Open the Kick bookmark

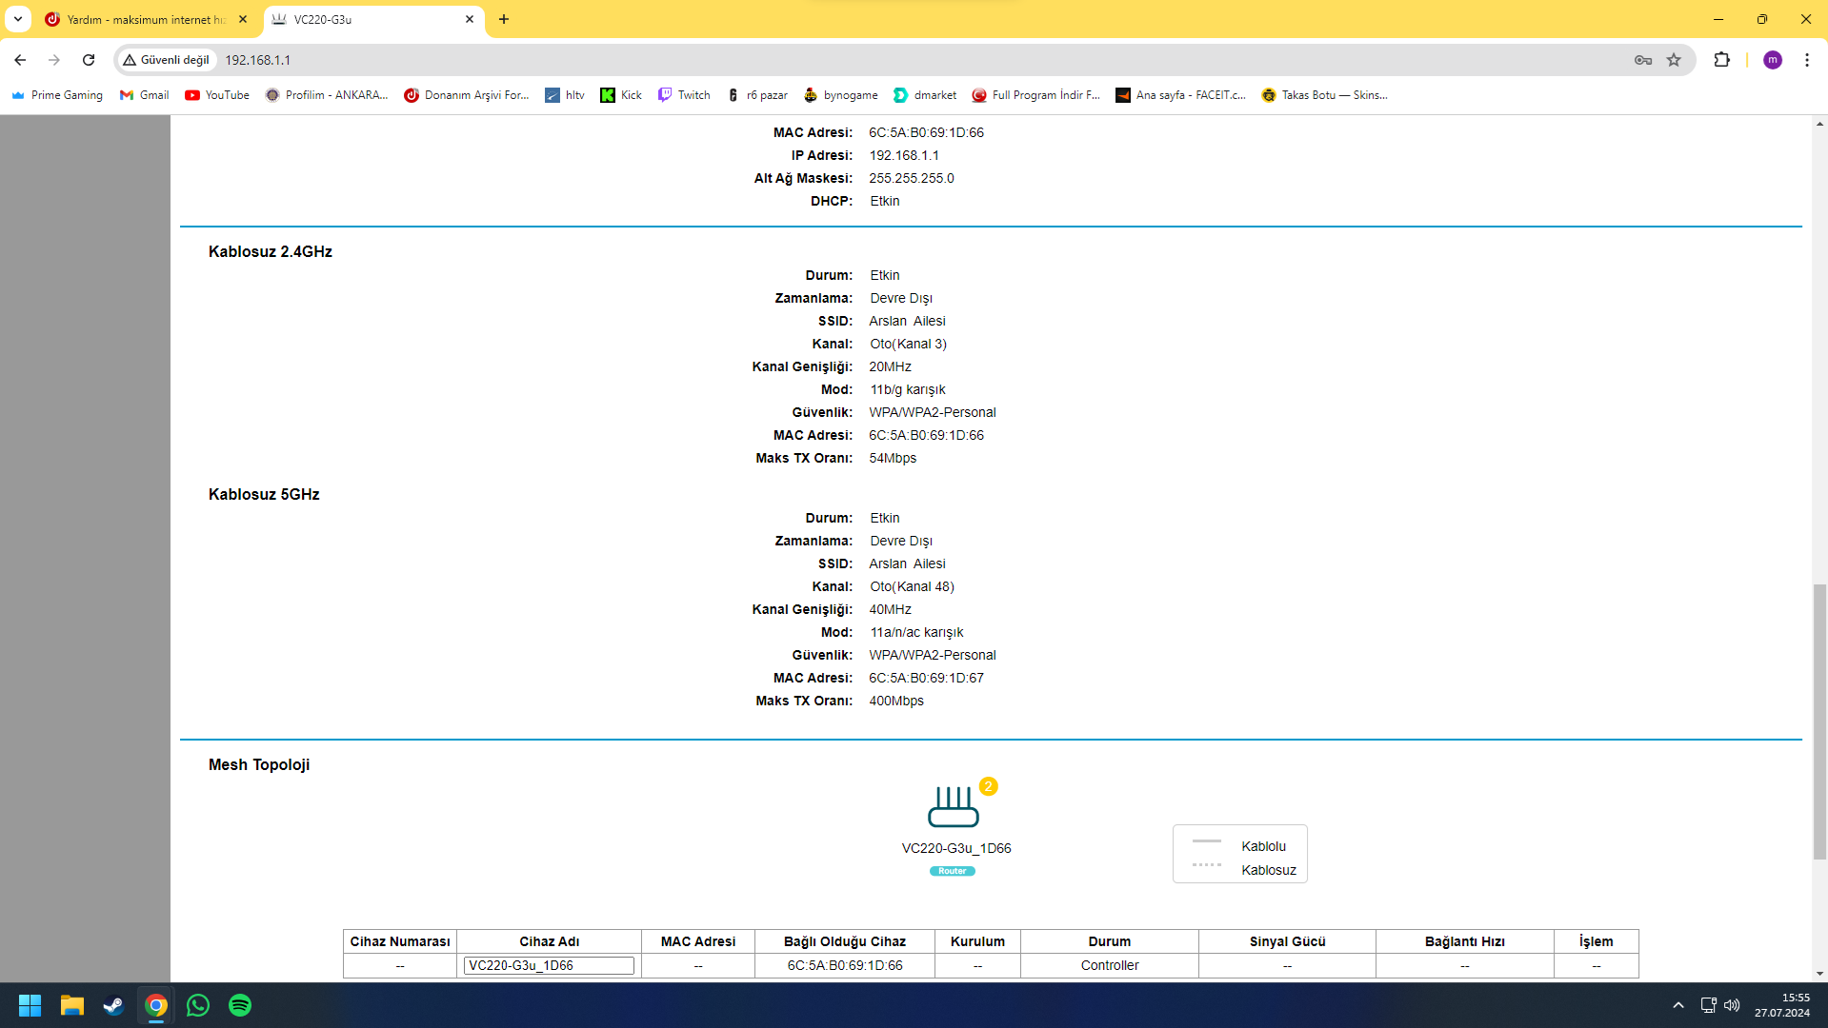point(621,95)
